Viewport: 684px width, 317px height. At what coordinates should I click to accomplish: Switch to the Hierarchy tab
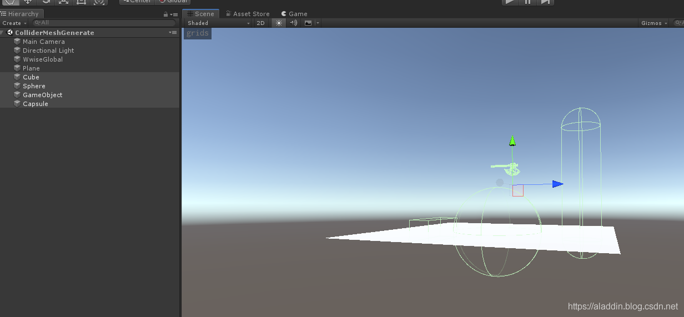tap(21, 14)
